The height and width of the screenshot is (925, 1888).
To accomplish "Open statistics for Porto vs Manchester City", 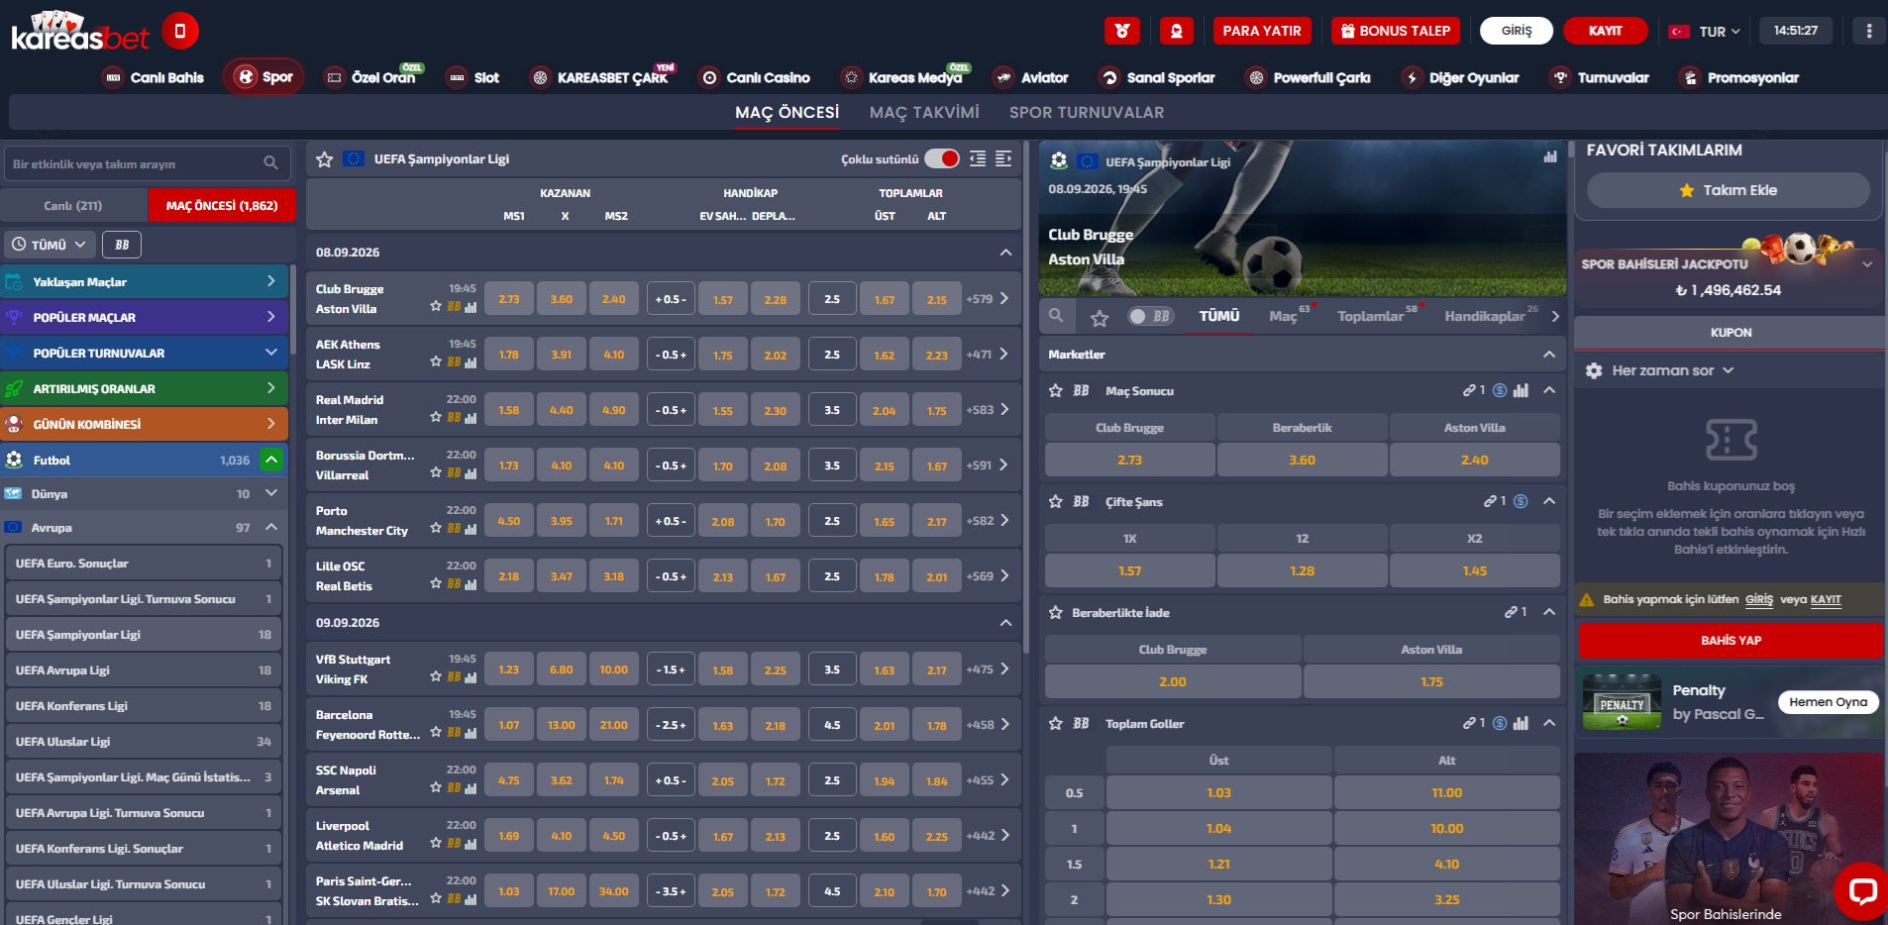I will 471,529.
